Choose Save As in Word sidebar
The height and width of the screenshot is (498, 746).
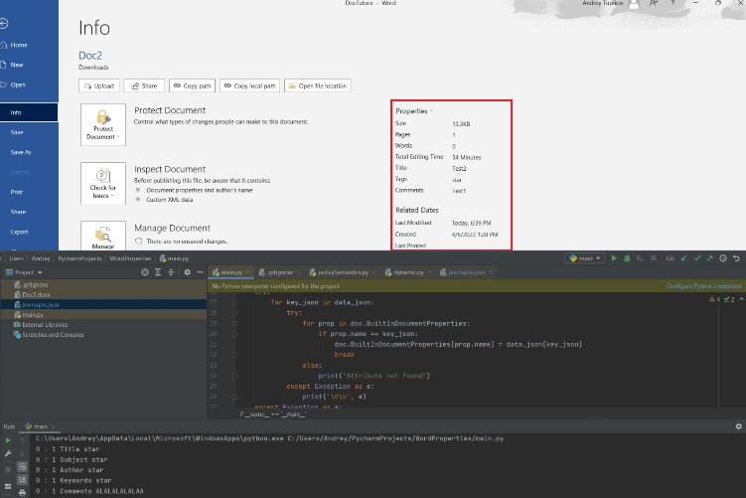click(x=21, y=152)
